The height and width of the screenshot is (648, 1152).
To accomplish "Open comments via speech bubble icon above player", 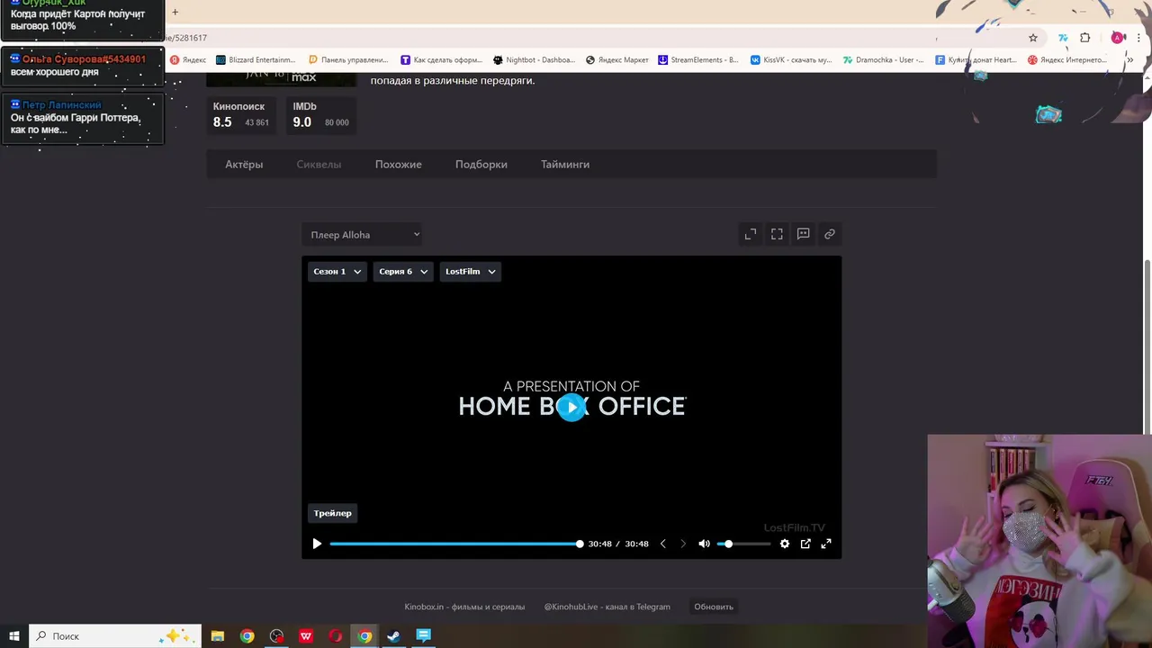I will [x=804, y=234].
